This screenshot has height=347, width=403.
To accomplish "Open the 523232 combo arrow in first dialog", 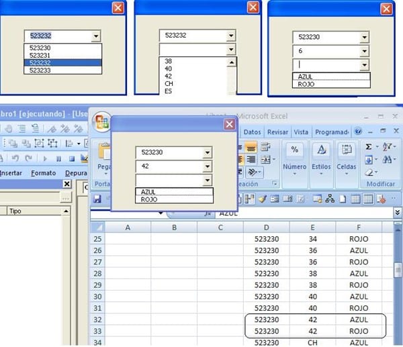I will [x=95, y=36].
